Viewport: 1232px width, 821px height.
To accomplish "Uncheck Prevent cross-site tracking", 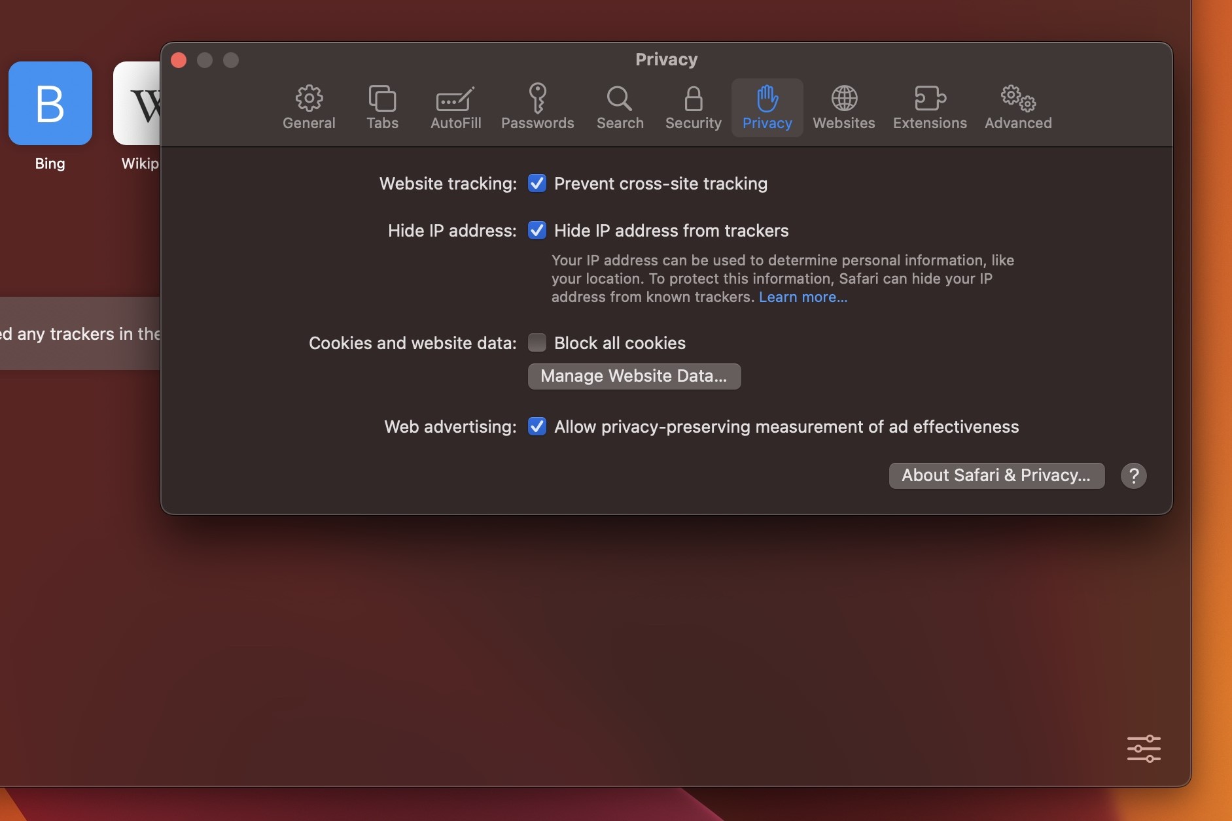I will click(x=537, y=184).
